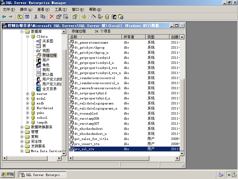
Task: Click the yellow New starburst icon
Action: pyautogui.click(x=84, y=17)
